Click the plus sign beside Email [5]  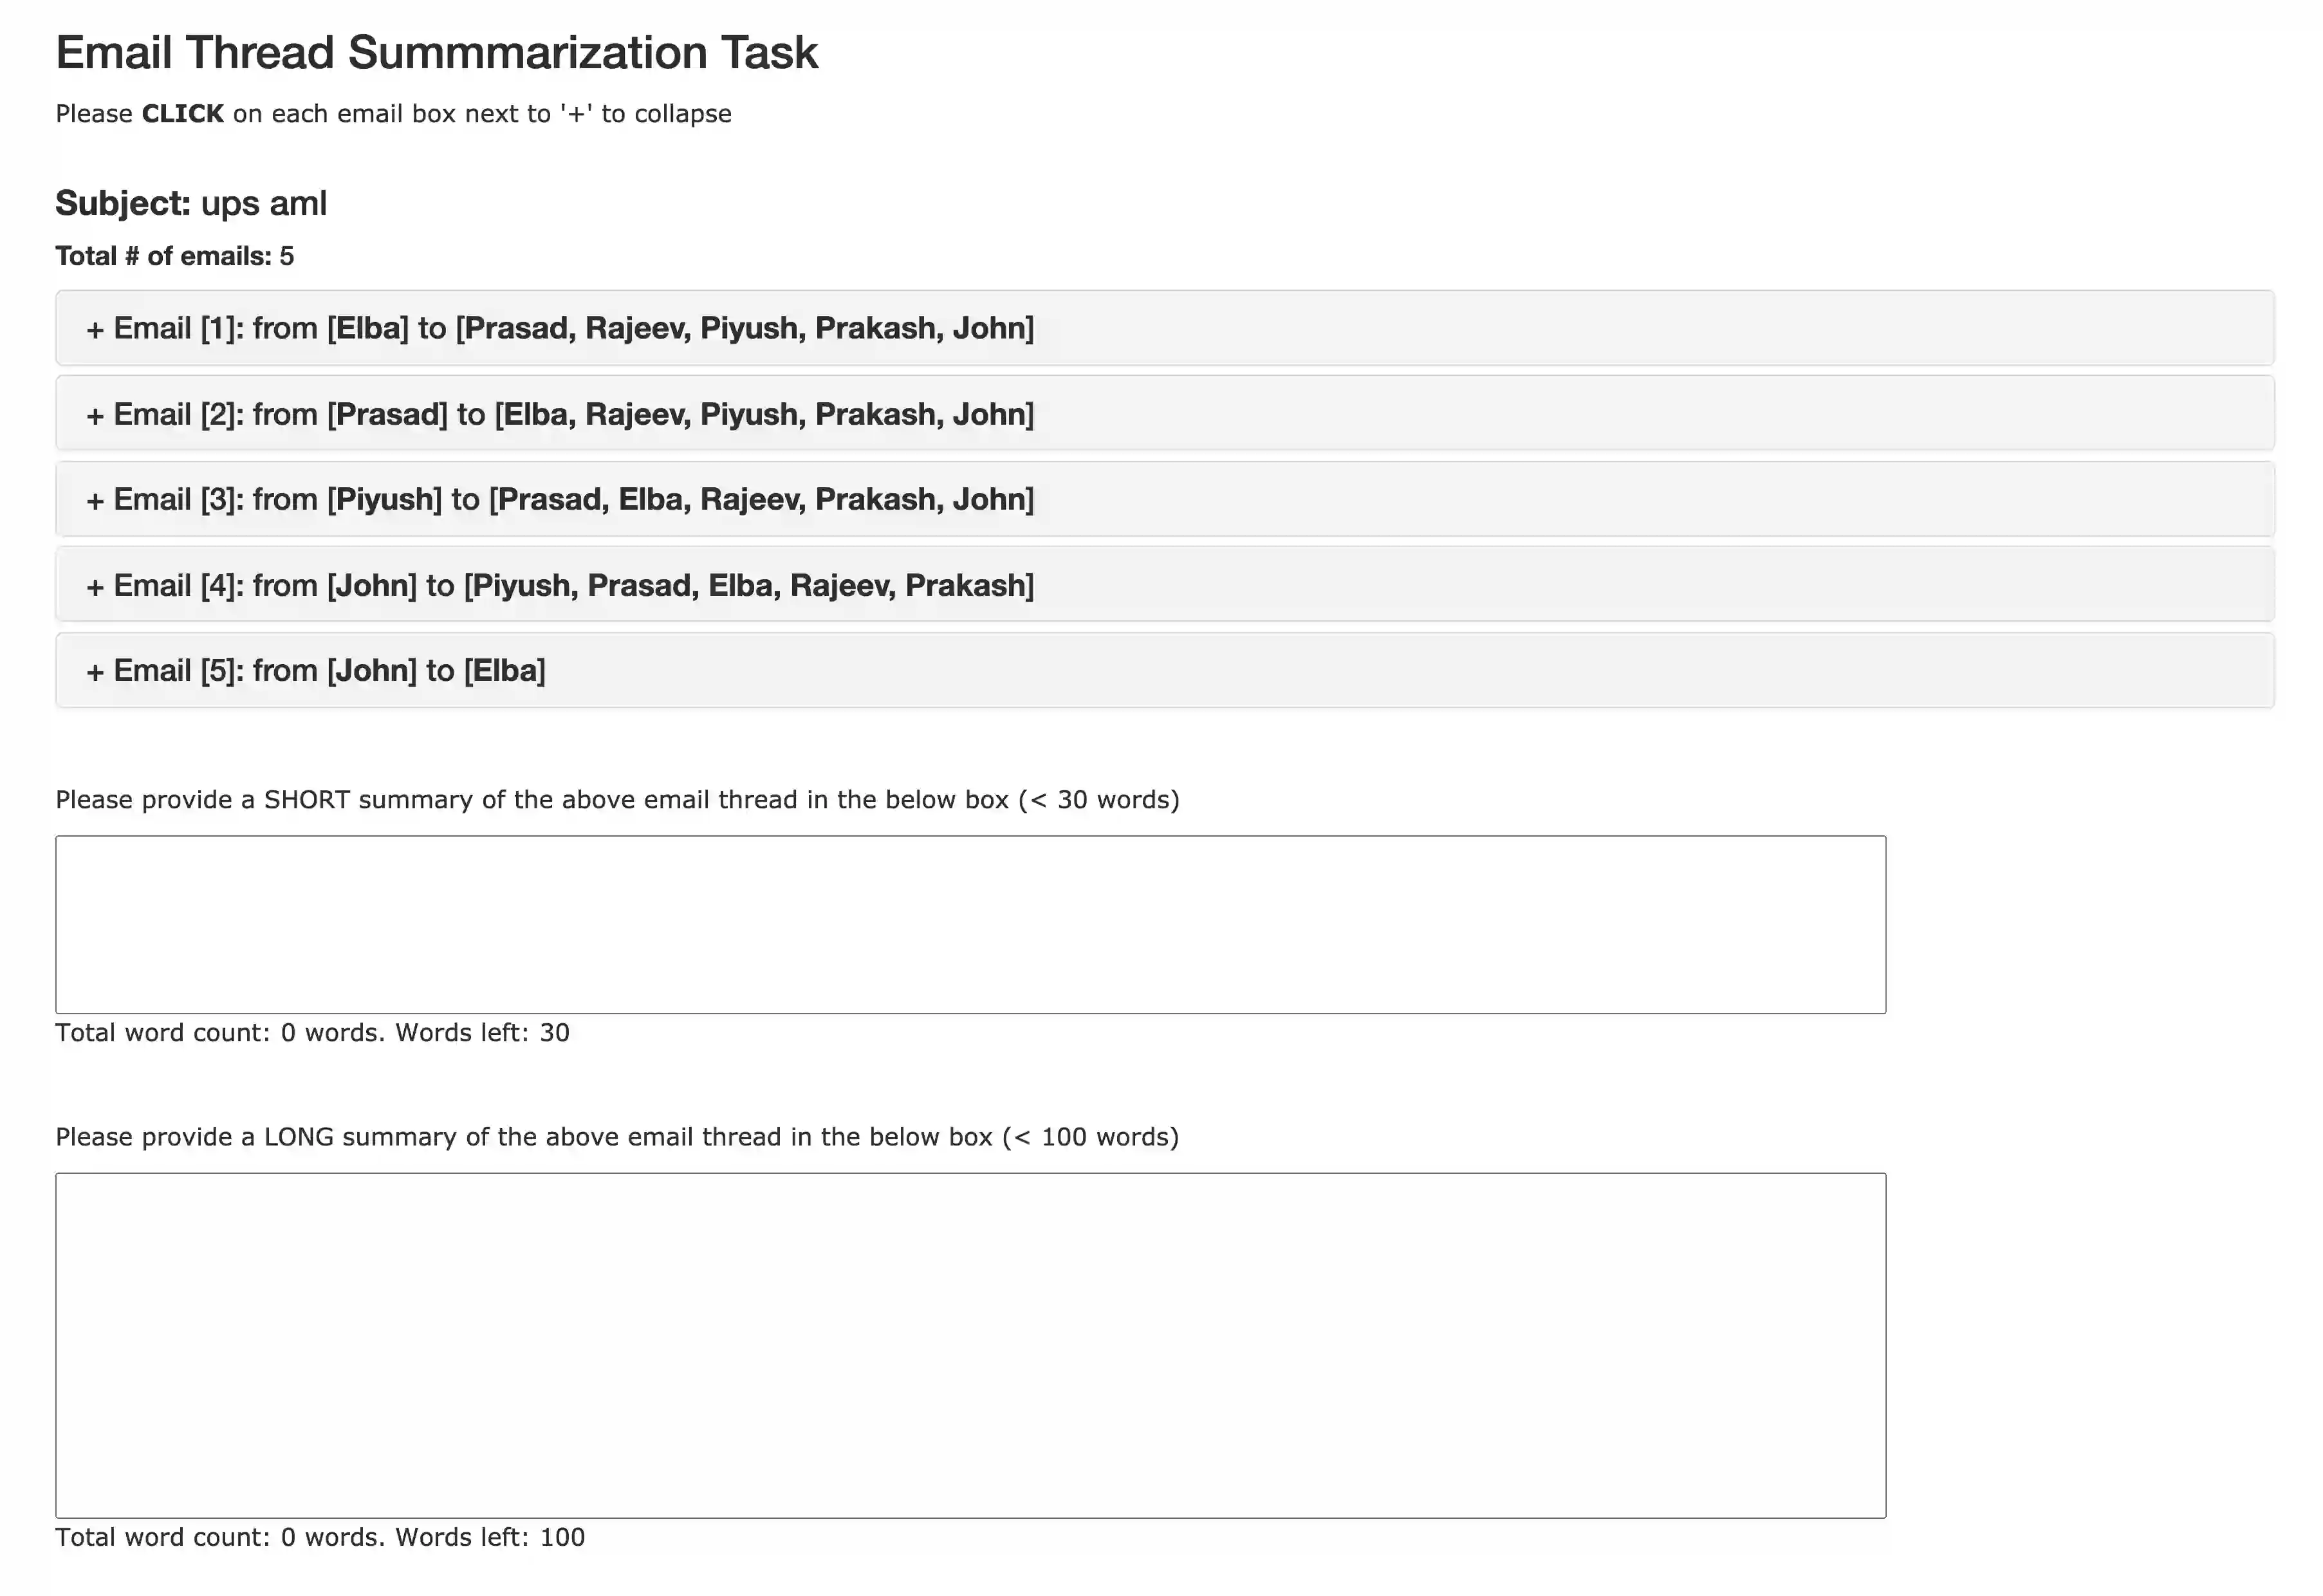[95, 671]
